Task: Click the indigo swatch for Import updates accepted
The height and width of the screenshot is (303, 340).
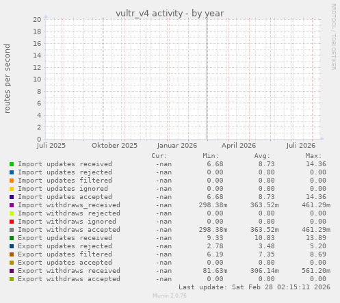Action: pyautogui.click(x=12, y=197)
